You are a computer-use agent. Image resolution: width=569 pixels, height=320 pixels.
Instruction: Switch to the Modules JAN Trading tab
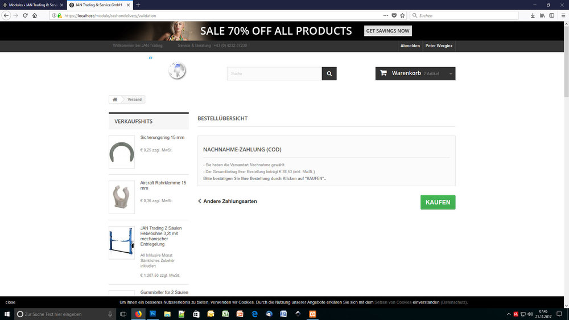(x=32, y=5)
